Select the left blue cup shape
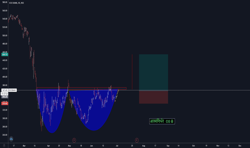250x148 pixels. (x=52, y=111)
